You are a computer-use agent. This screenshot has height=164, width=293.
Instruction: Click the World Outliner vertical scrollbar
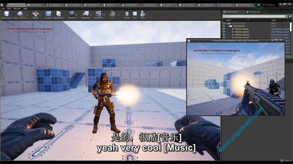tap(291, 27)
